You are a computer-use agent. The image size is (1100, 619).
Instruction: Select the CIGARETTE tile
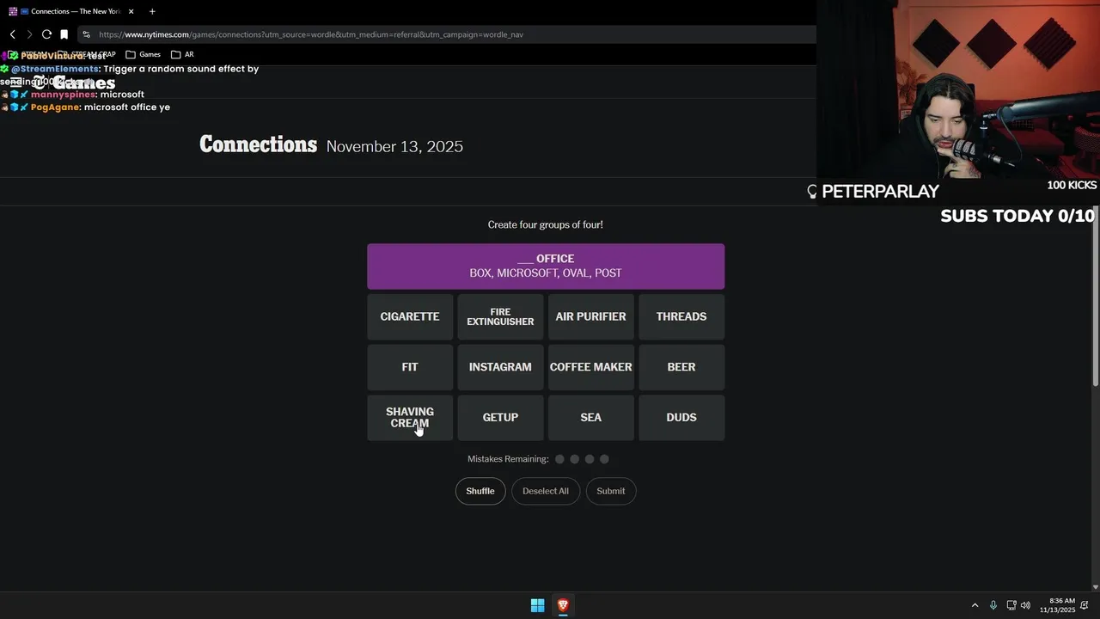[x=410, y=316]
